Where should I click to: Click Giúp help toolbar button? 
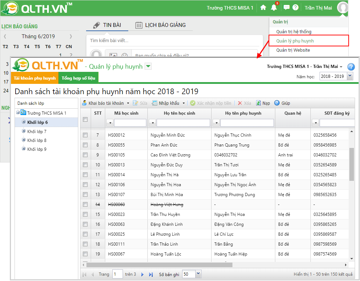pos(282,103)
